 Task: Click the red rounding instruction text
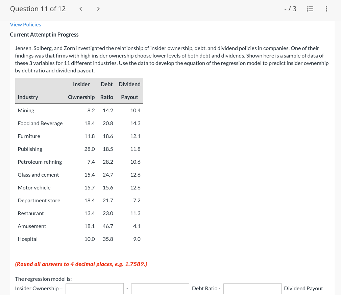[x=81, y=264]
